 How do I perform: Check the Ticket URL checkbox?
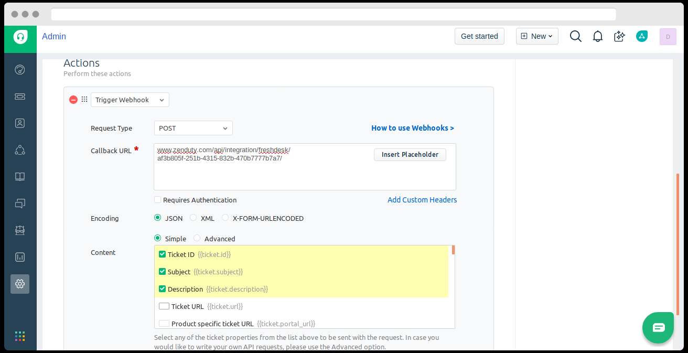coord(164,306)
